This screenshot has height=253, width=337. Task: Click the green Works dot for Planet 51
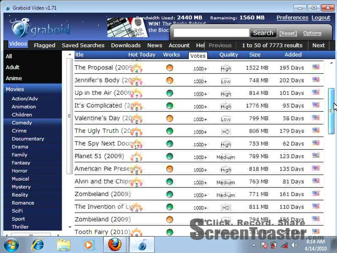170,156
